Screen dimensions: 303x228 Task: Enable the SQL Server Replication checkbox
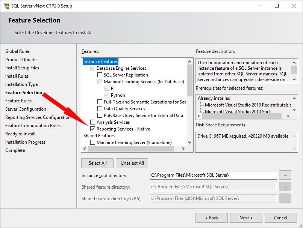click(x=100, y=75)
